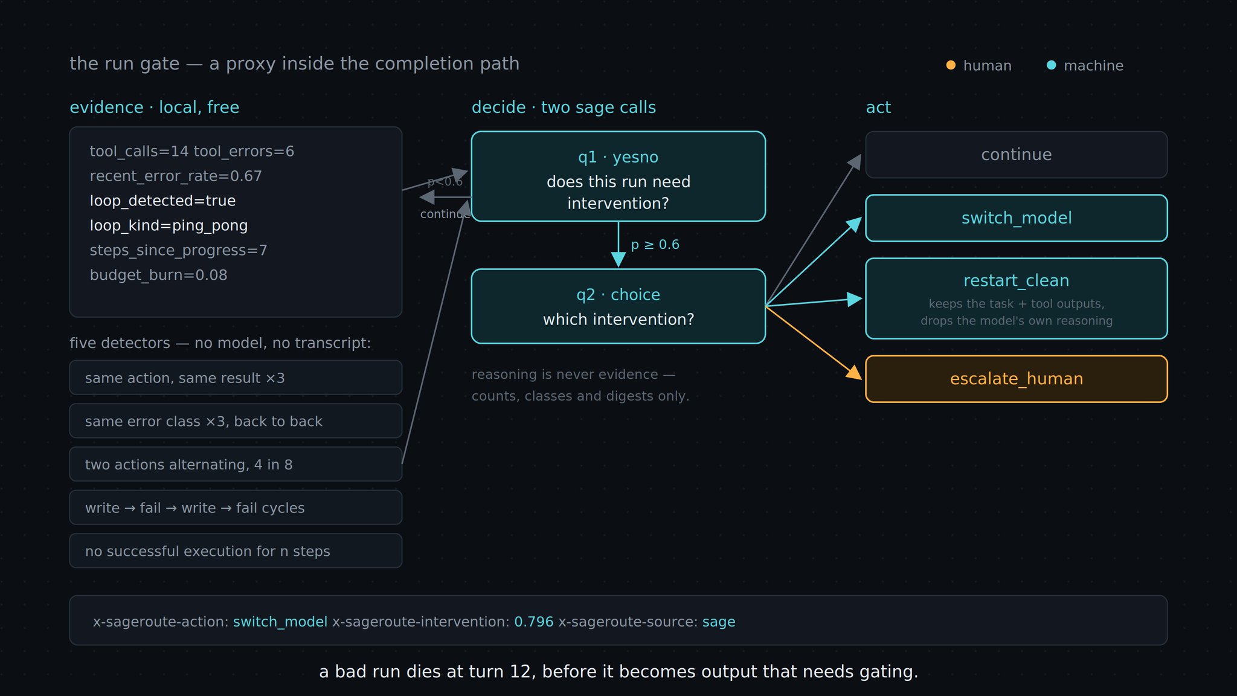Click the 'machine' legend label

click(1093, 66)
